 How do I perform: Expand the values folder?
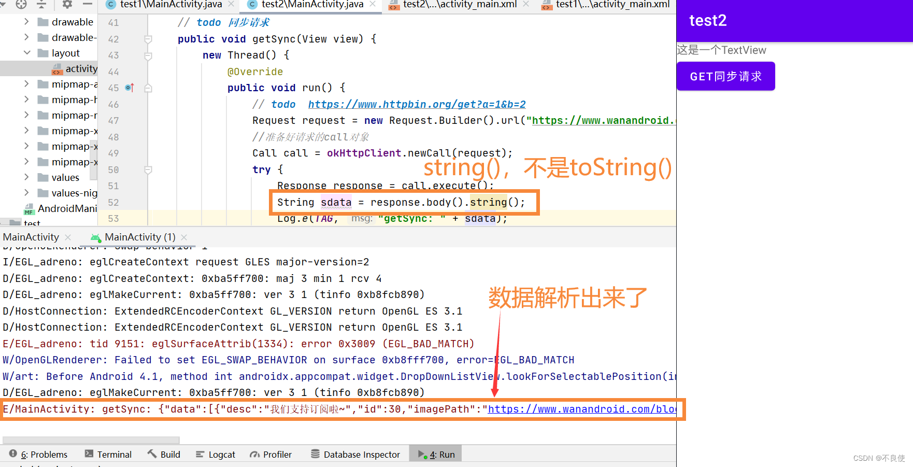(26, 177)
